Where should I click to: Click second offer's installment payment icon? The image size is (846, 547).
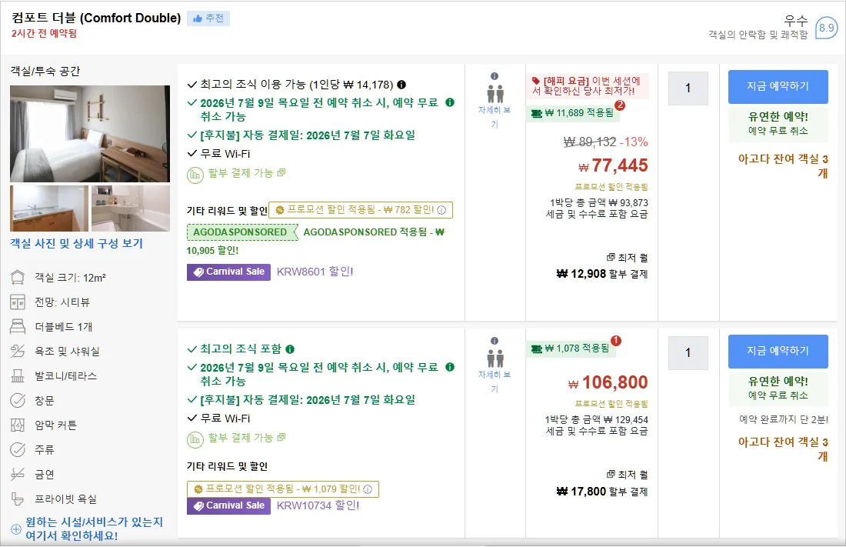pyautogui.click(x=195, y=439)
